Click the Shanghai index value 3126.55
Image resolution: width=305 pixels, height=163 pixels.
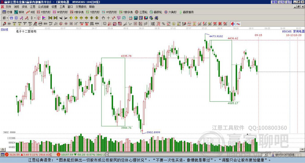pyautogui.click(x=14, y=155)
